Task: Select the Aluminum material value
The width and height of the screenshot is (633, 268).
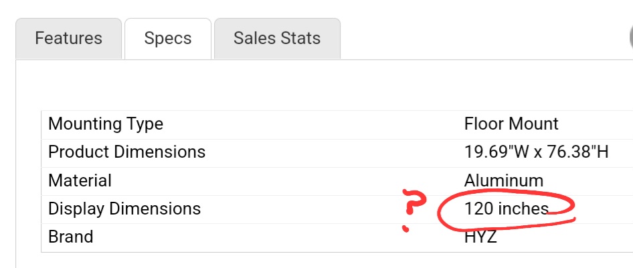Action: 503,180
